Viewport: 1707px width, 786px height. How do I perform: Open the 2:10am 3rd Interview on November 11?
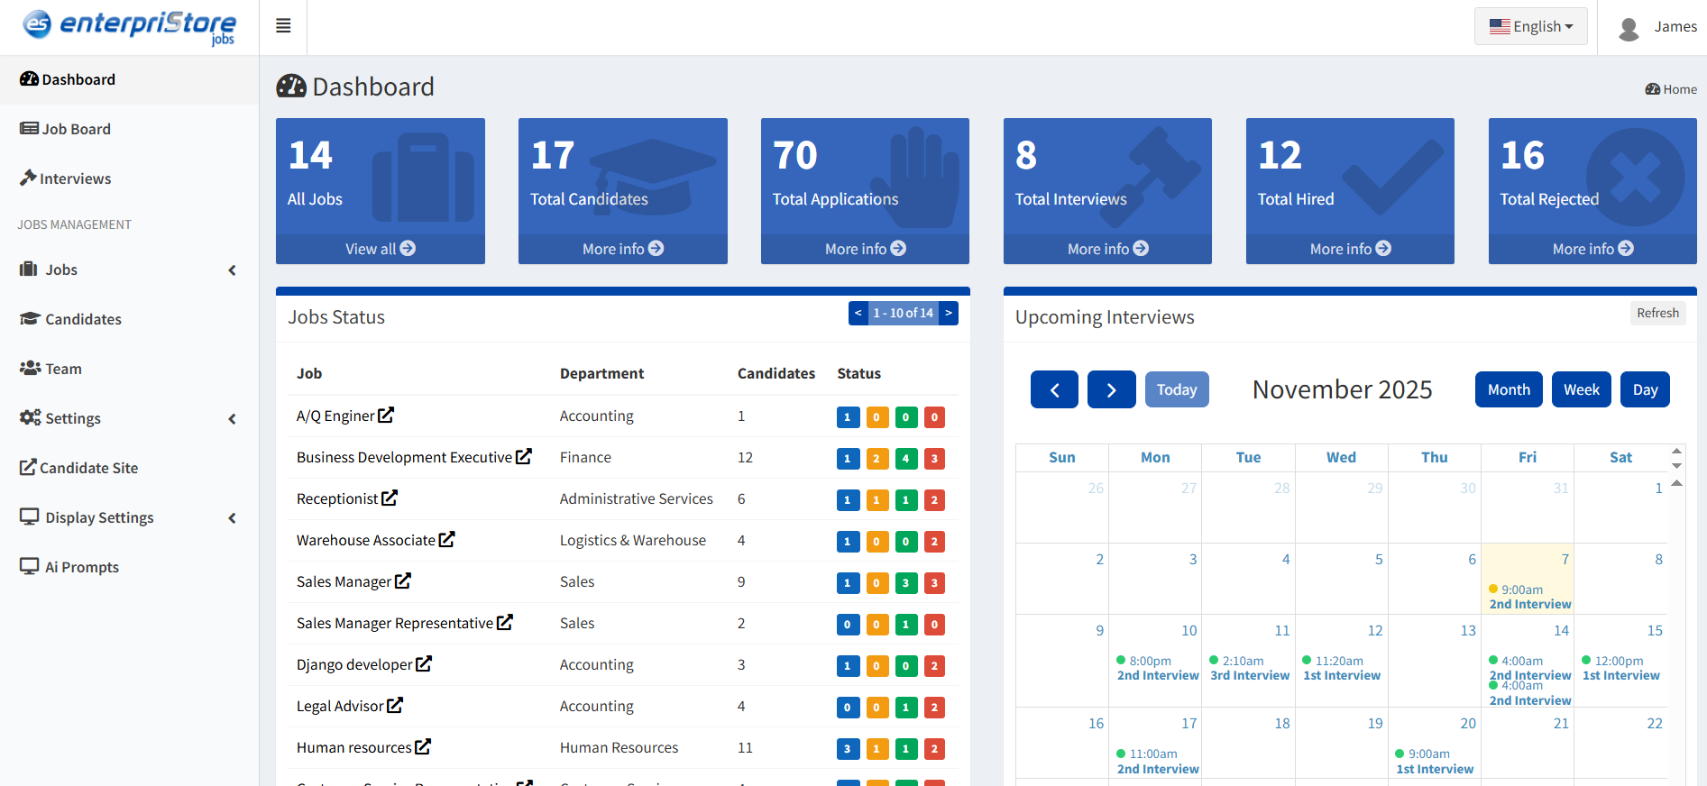pyautogui.click(x=1250, y=668)
